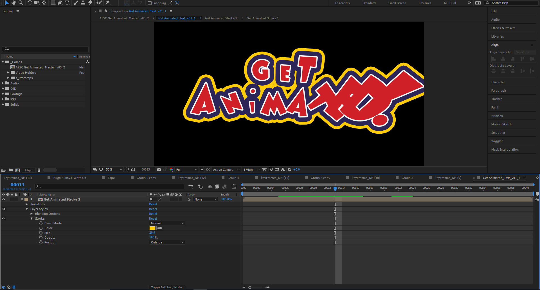Click Reset for Transform

pos(153,204)
